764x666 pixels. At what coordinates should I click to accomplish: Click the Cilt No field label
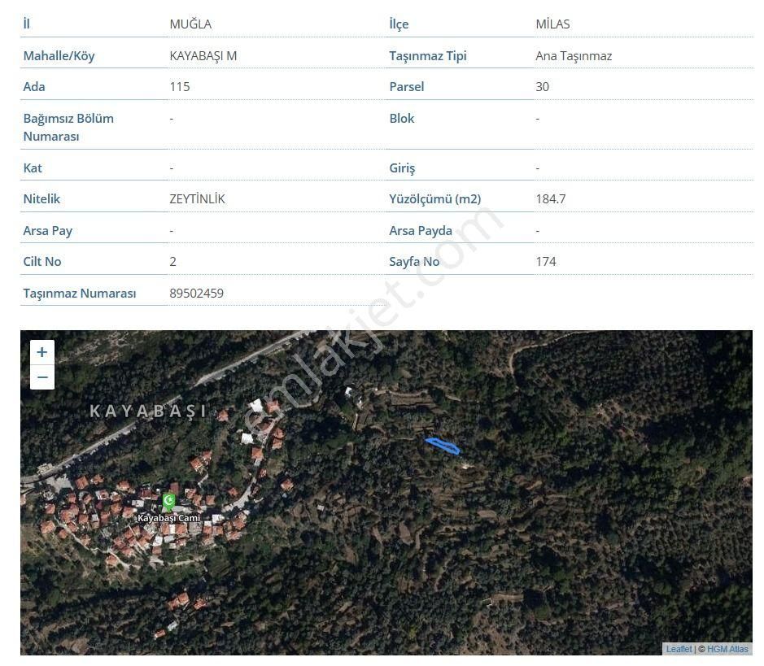point(42,261)
